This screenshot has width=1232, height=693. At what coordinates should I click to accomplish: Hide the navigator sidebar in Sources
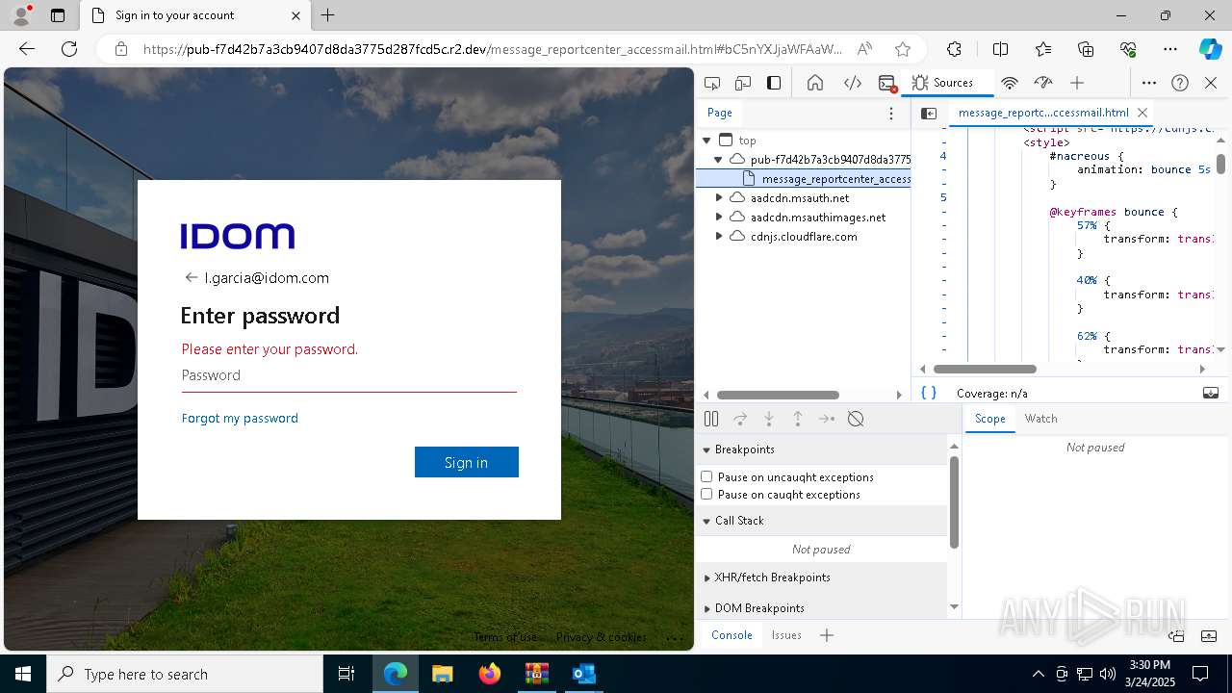[x=929, y=114]
